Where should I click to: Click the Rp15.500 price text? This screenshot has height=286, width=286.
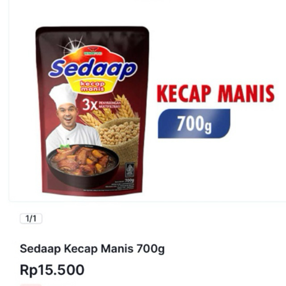click(52, 270)
